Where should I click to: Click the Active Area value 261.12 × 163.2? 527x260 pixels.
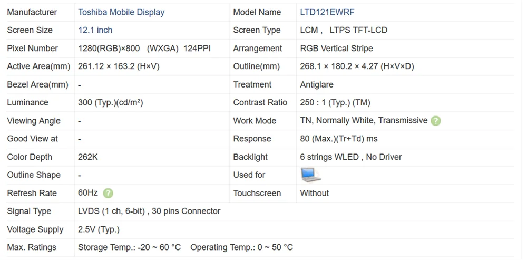coord(119,66)
